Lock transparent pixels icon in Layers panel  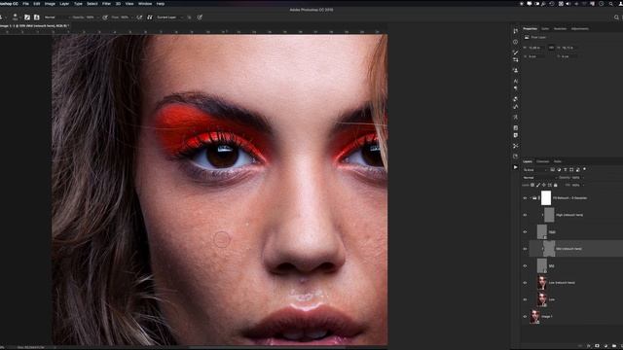point(532,185)
